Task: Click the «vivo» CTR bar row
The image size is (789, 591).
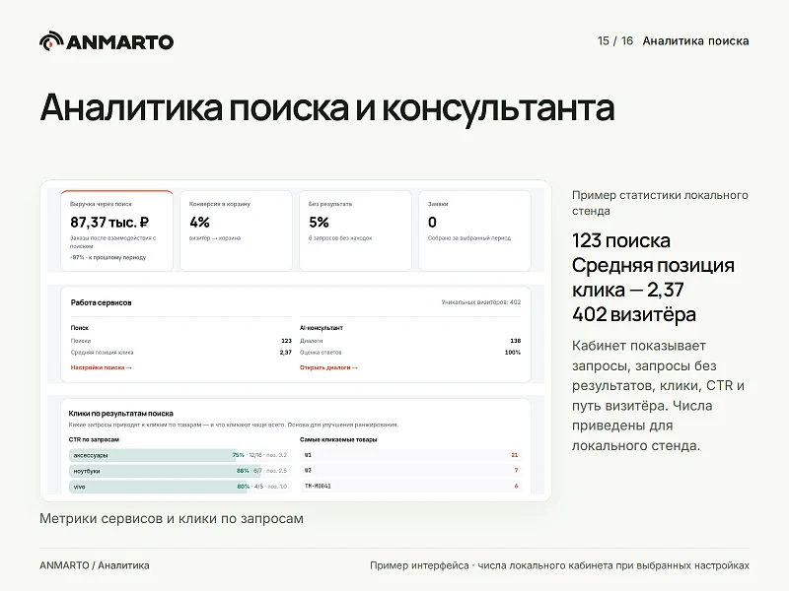Action: pos(179,487)
